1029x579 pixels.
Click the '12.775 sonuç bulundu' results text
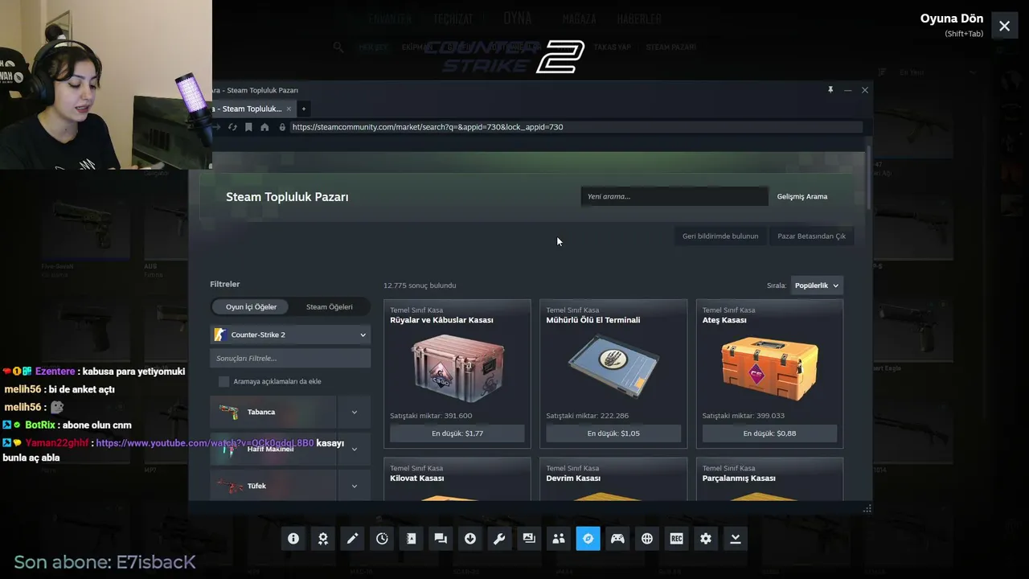click(420, 285)
